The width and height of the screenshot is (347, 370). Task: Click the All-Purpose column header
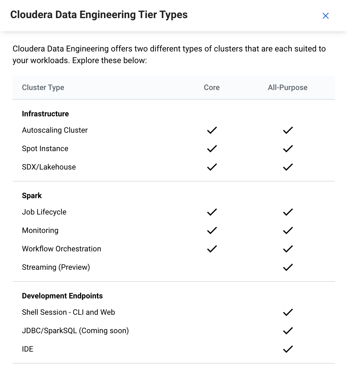(x=287, y=88)
